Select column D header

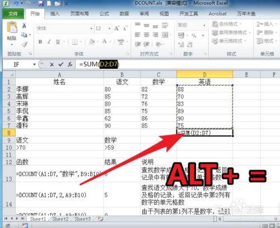coord(204,74)
